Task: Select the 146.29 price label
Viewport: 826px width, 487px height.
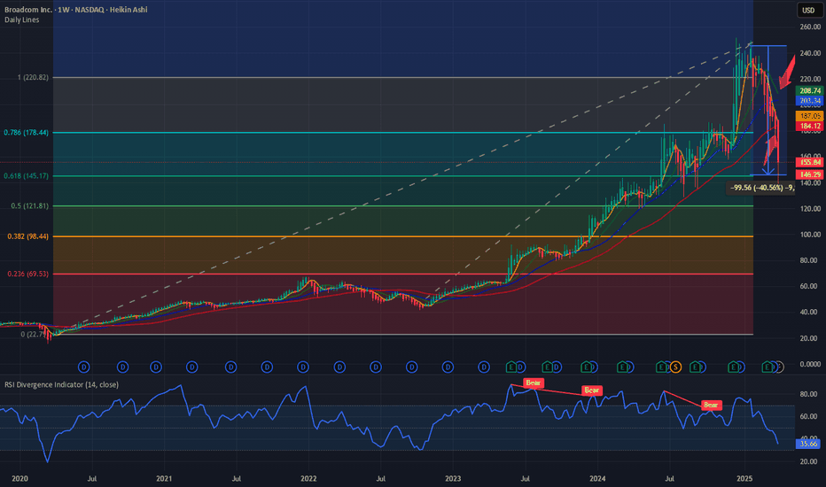Action: point(810,174)
